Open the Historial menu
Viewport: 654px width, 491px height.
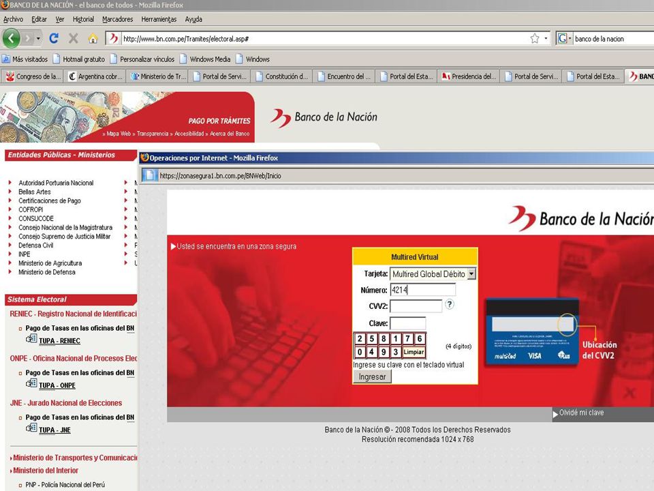click(x=83, y=19)
